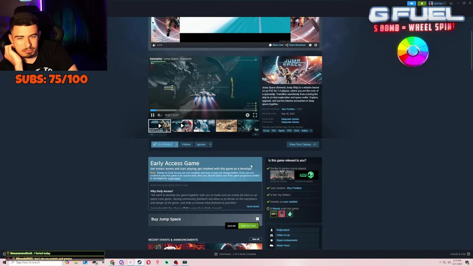Click Learn more about Early Access

click(174, 178)
